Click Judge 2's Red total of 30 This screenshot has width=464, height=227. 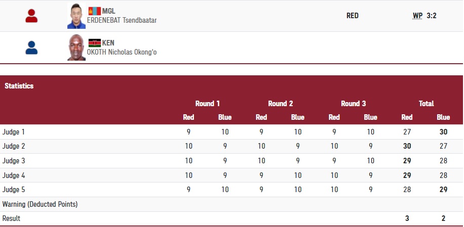point(407,146)
